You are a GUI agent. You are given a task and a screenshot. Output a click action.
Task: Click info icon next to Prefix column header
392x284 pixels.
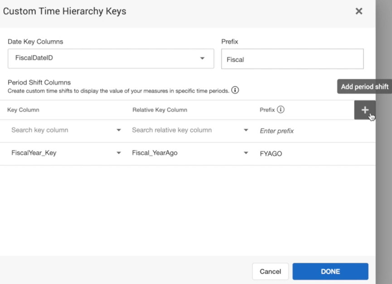(281, 110)
